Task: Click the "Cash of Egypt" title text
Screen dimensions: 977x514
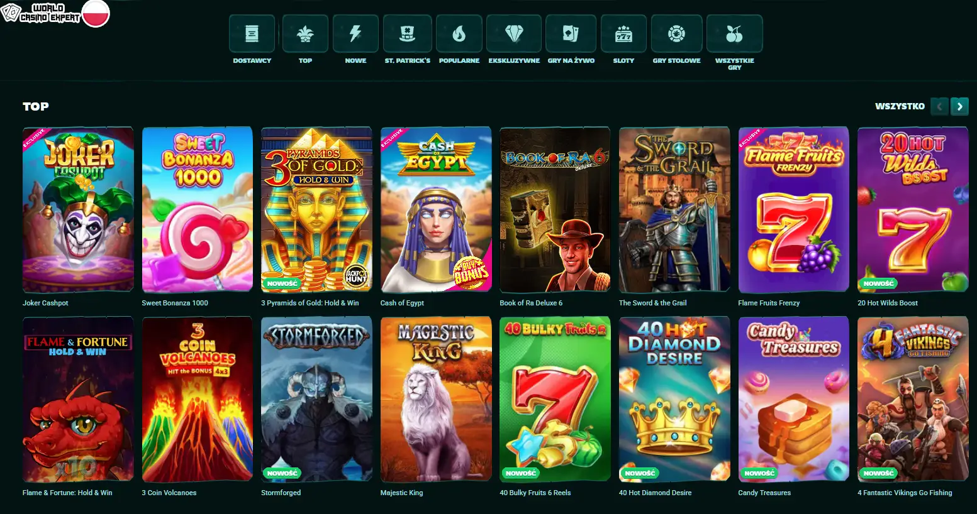Action: click(x=402, y=303)
